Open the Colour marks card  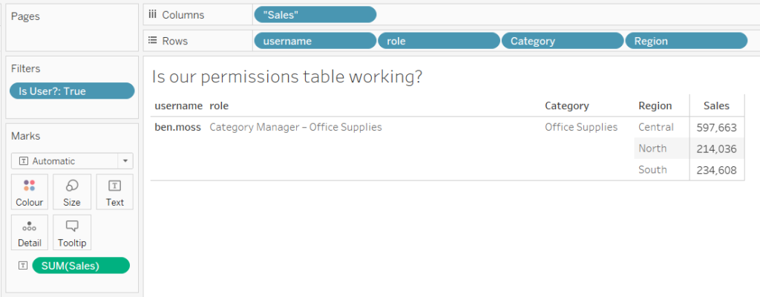(x=30, y=192)
